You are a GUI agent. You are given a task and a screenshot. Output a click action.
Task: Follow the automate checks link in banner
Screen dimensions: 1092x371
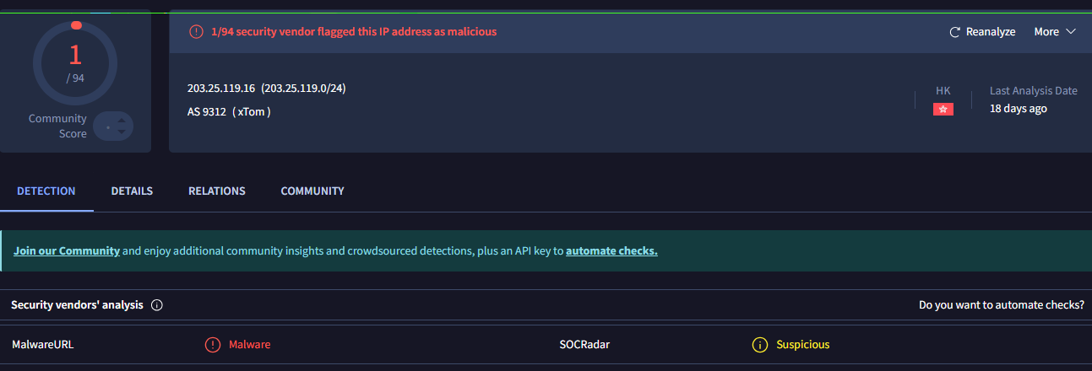[611, 251]
